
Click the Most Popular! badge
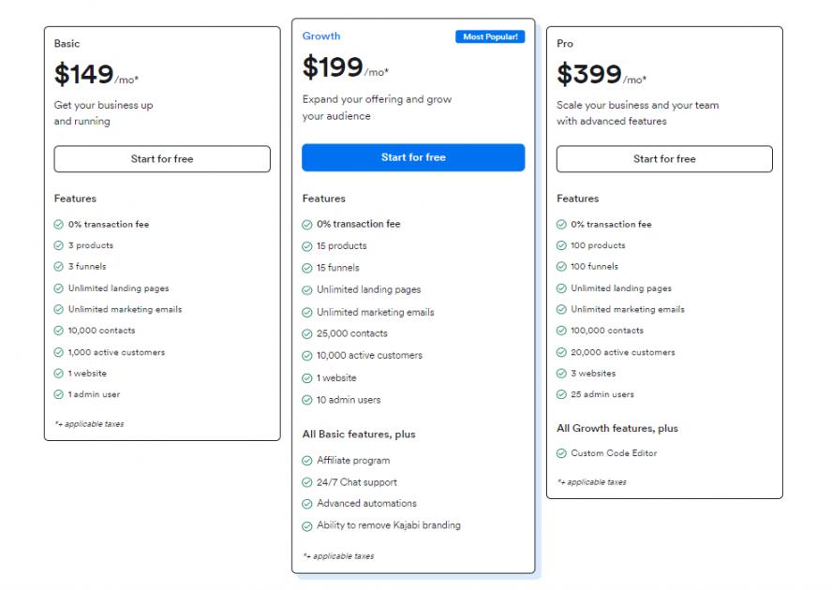491,37
